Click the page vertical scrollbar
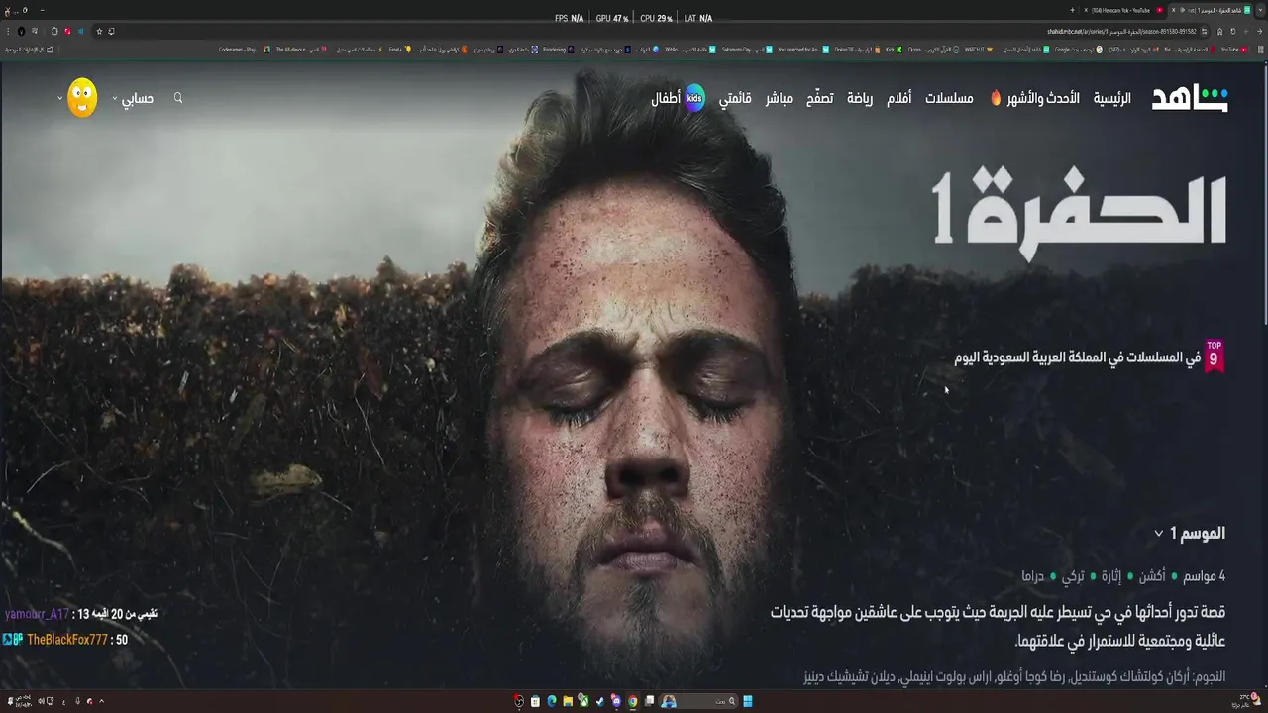 coord(1263,198)
